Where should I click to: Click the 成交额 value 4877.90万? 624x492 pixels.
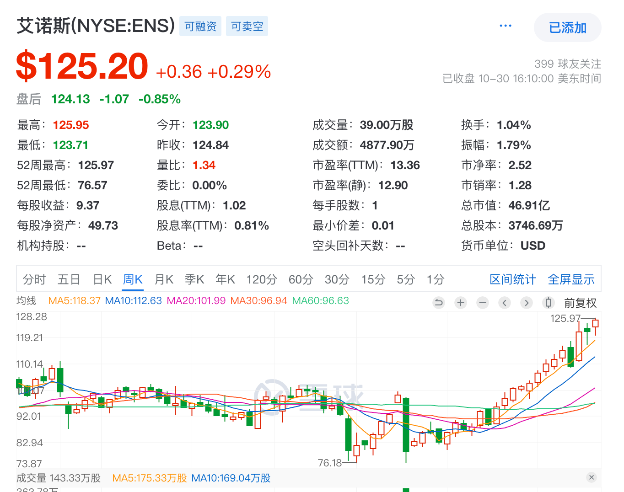387,145
